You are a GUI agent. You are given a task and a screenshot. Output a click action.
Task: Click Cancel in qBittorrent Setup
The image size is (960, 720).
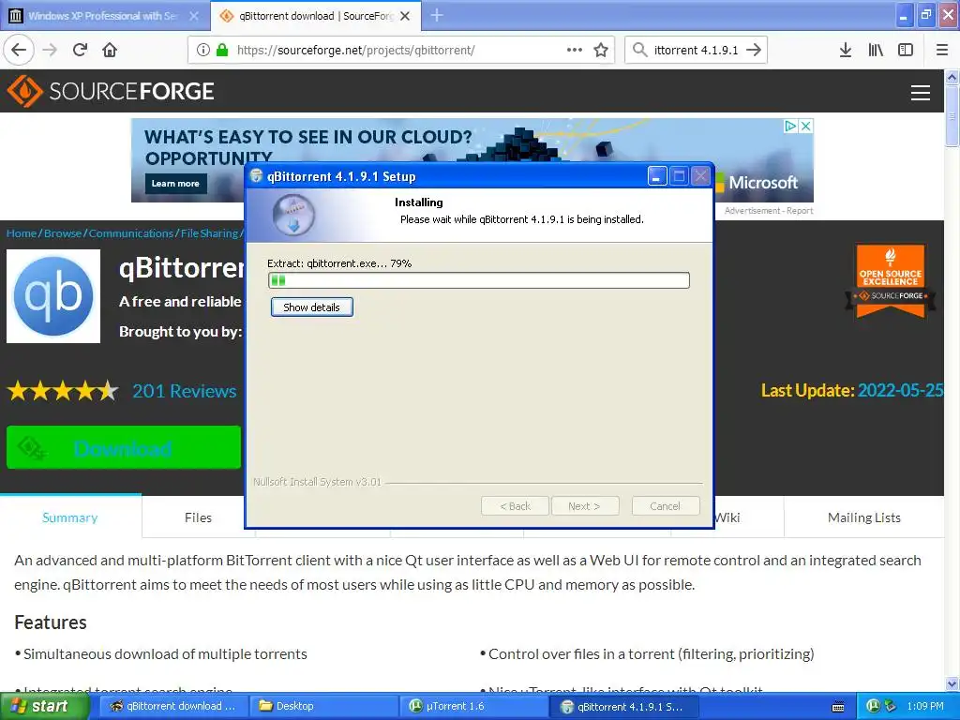[665, 506]
